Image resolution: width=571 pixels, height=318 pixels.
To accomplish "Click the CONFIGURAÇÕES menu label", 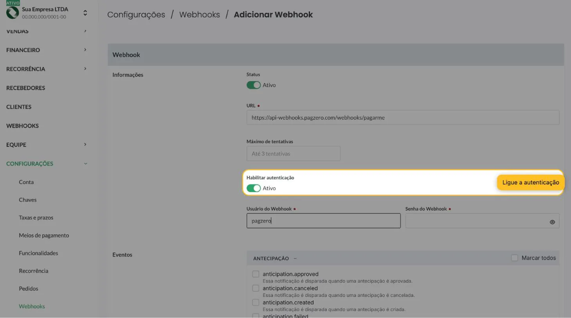I will tap(29, 164).
